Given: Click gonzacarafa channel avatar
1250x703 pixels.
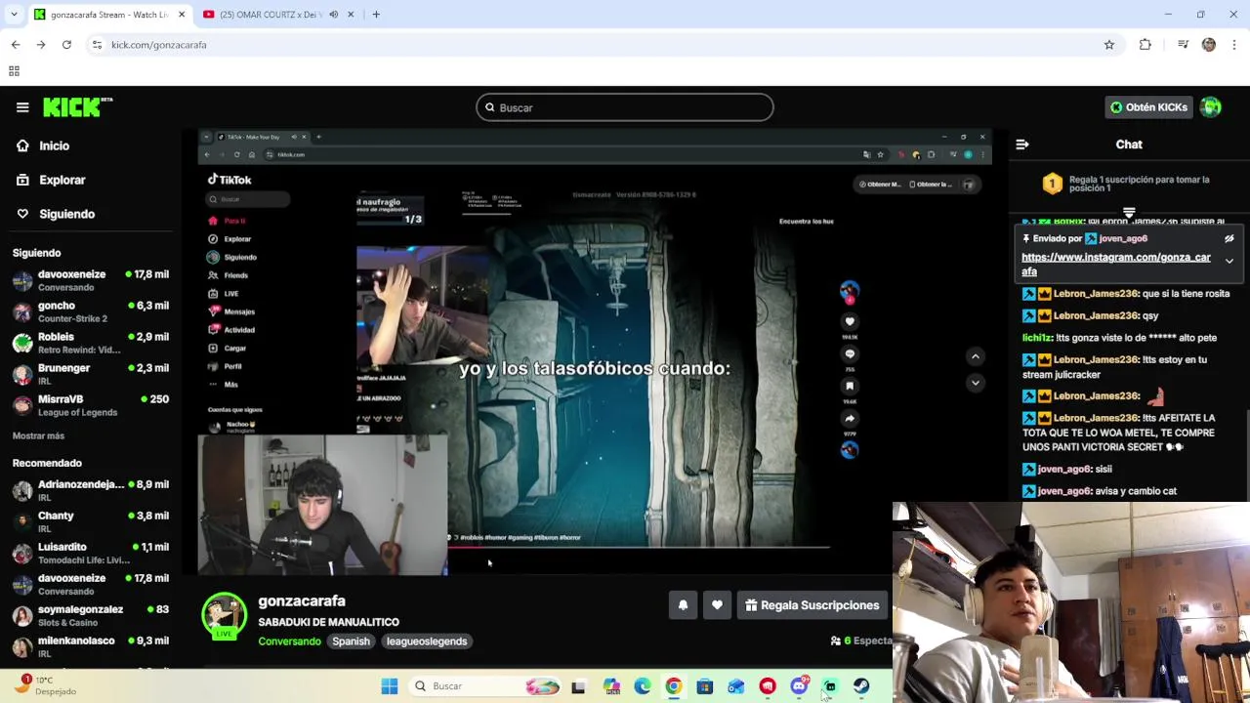Looking at the screenshot, I should tap(224, 614).
